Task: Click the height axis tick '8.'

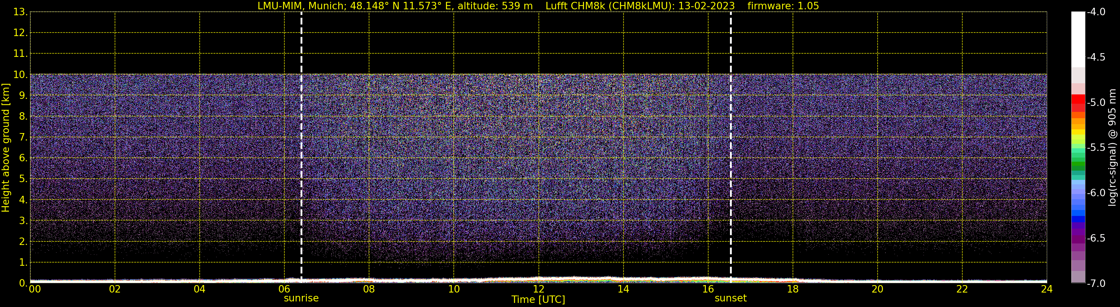Action: [x=23, y=117]
